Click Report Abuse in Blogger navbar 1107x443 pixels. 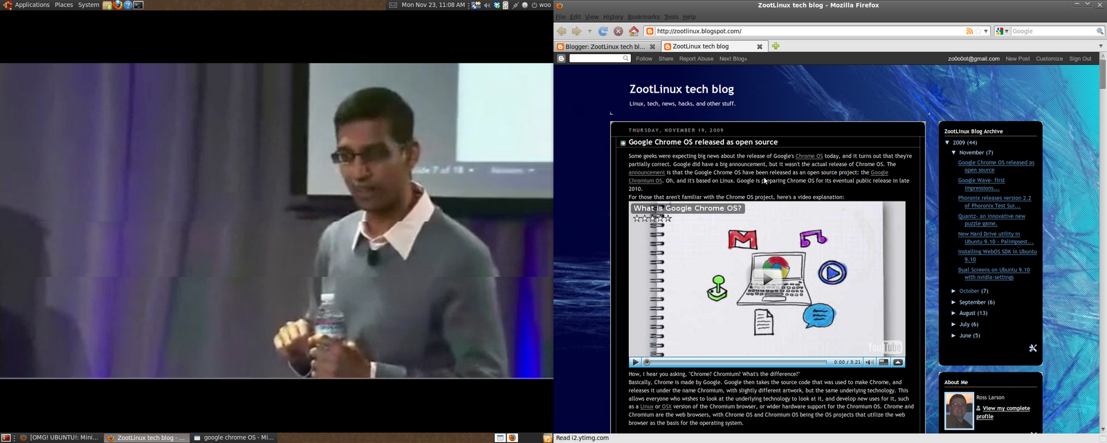(x=696, y=59)
